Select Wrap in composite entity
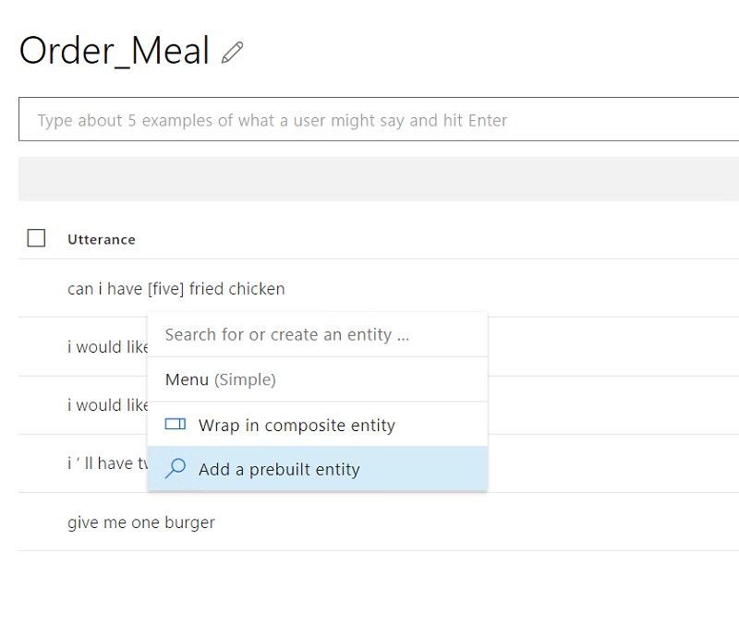The height and width of the screenshot is (625, 739). tap(317, 425)
